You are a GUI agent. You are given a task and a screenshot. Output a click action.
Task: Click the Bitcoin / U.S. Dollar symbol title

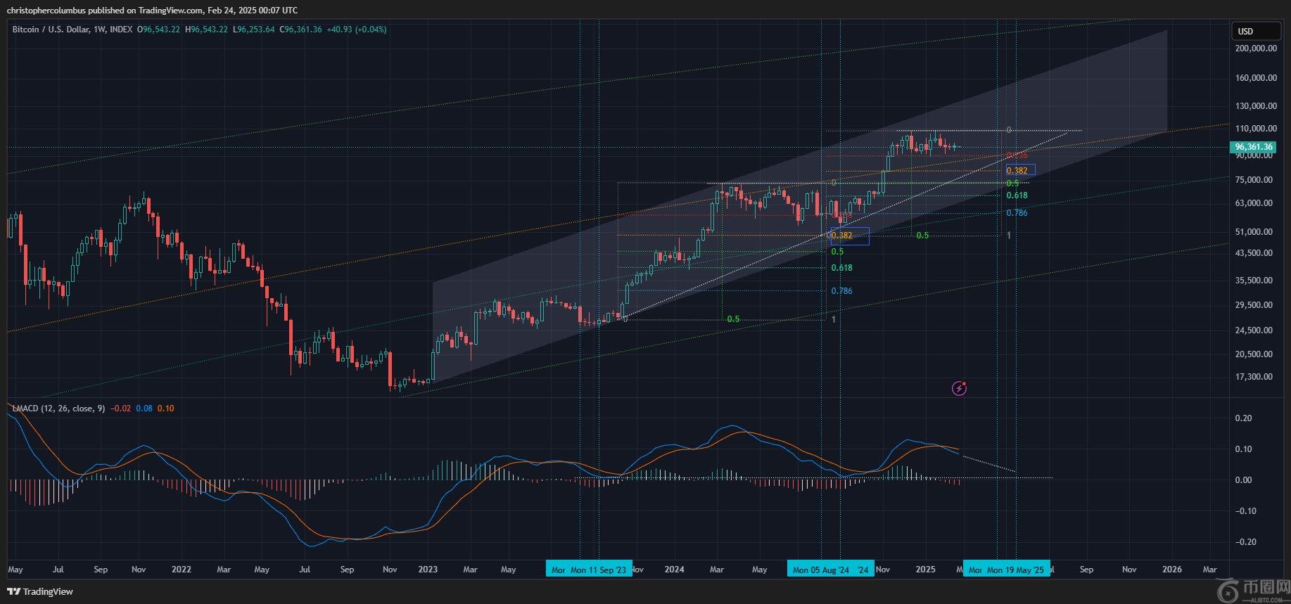[72, 30]
